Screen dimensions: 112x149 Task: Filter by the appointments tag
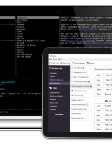[x=55, y=93]
